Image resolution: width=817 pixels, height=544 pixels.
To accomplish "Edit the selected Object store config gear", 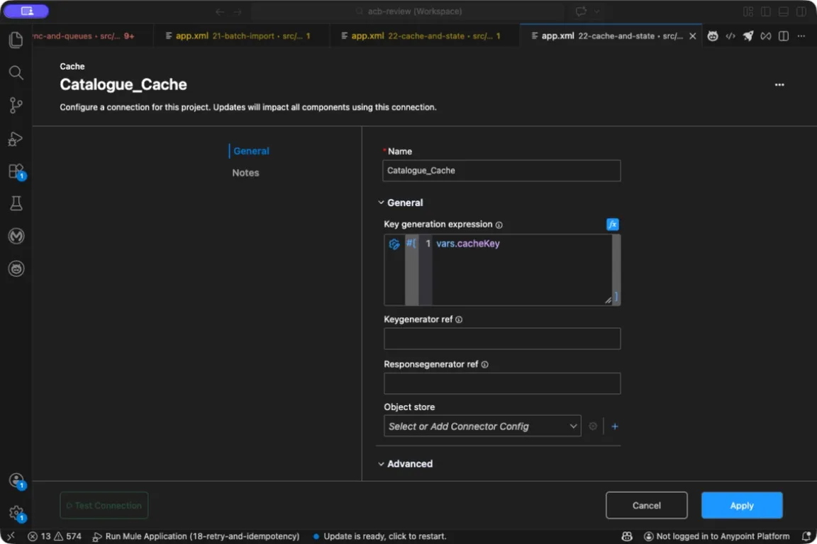I will point(593,426).
